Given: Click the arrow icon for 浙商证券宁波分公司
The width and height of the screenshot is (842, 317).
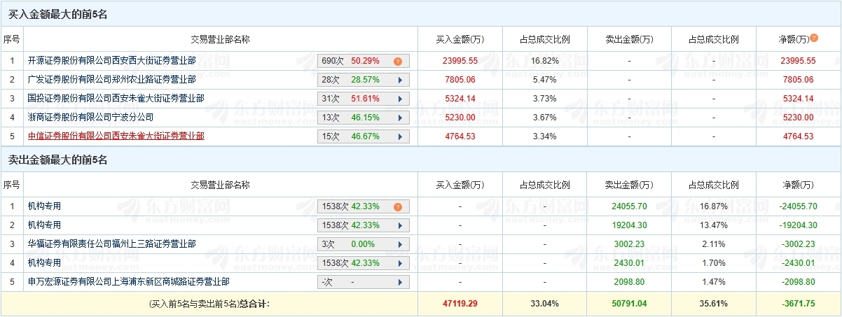Looking at the screenshot, I should 400,118.
